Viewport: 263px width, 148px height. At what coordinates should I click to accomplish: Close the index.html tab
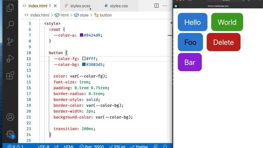pos(55,6)
